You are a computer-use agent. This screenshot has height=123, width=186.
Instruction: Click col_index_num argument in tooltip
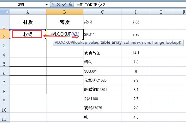tap(137, 42)
